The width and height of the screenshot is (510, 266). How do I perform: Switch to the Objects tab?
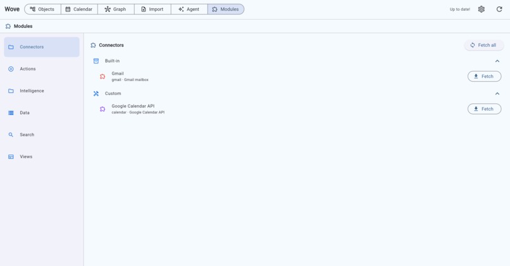42,9
